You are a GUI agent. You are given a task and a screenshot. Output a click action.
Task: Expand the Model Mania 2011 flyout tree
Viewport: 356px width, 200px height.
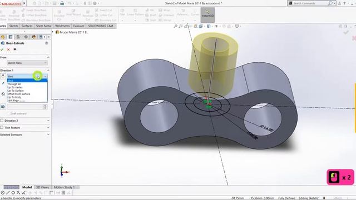point(53,32)
